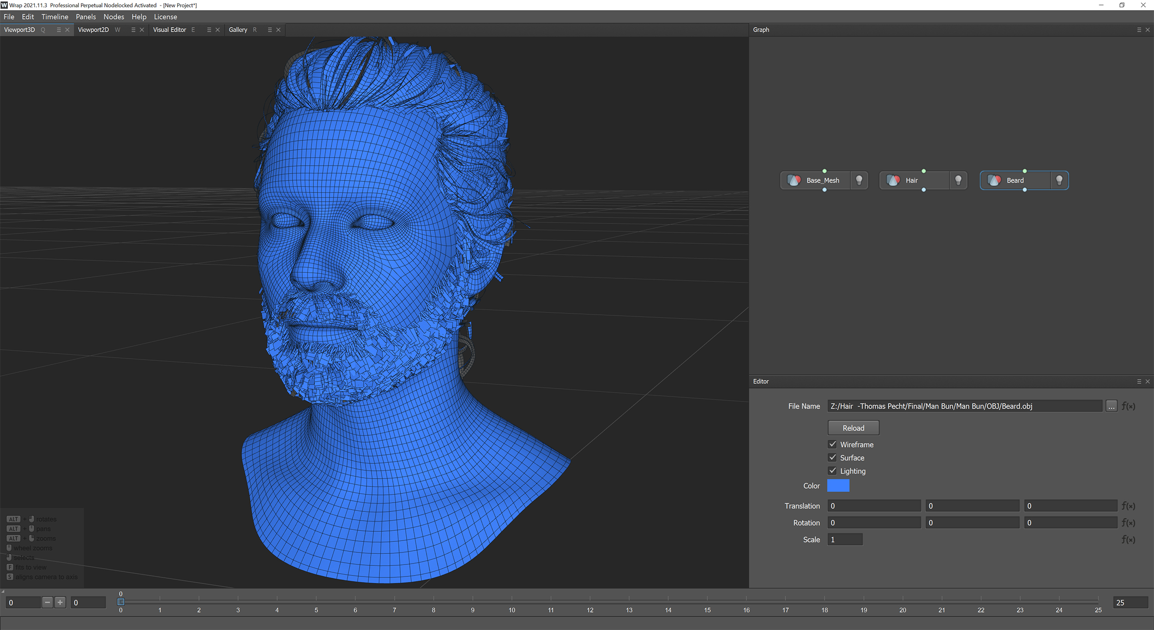
Task: Switch to the Viewport2D tab
Action: pos(94,30)
